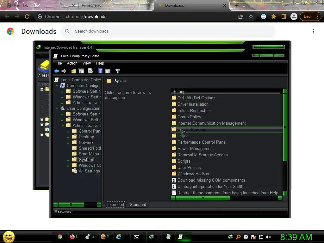Open Firefox taskbar button
The width and height of the screenshot is (324, 243).
click(x=74, y=237)
